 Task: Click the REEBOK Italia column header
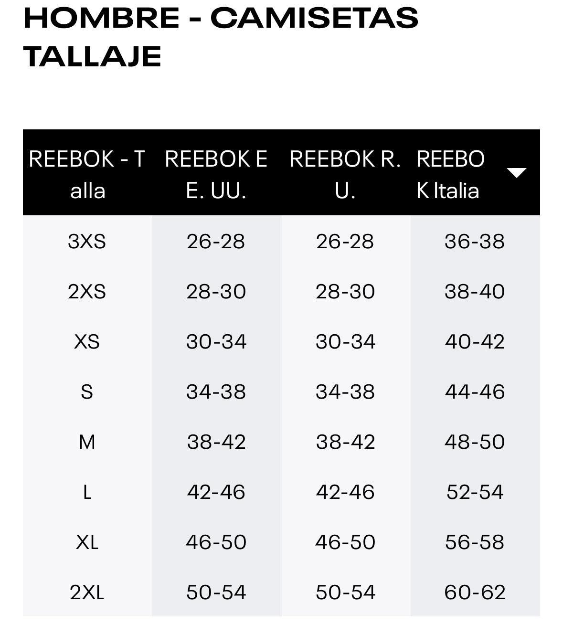point(450,174)
